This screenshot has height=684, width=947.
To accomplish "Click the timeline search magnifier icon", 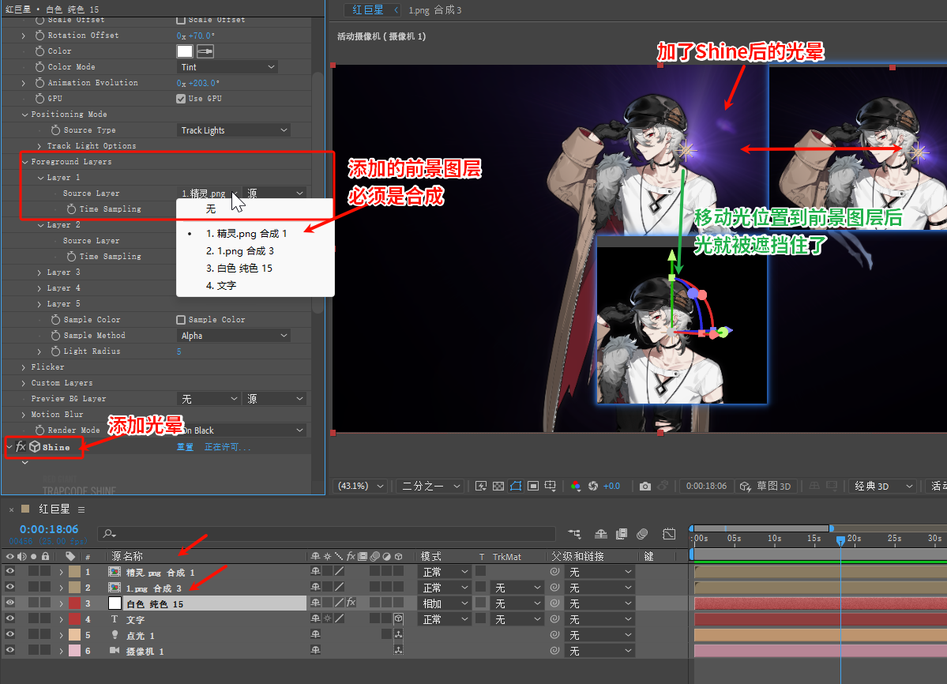I will 109,534.
